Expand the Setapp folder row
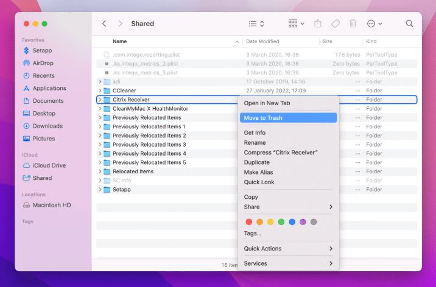This screenshot has height=287, width=436. [100, 190]
